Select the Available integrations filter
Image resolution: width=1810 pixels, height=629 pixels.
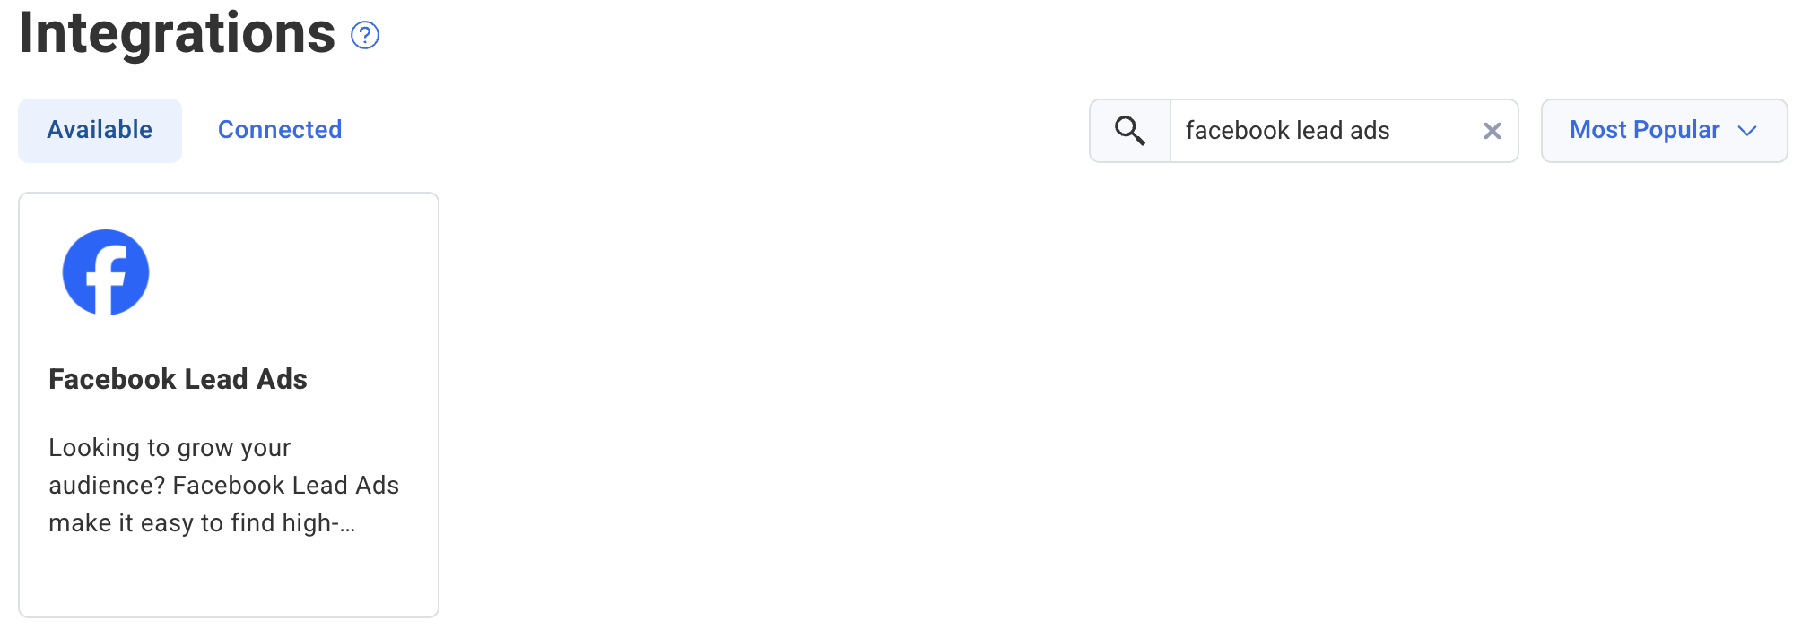pyautogui.click(x=100, y=129)
